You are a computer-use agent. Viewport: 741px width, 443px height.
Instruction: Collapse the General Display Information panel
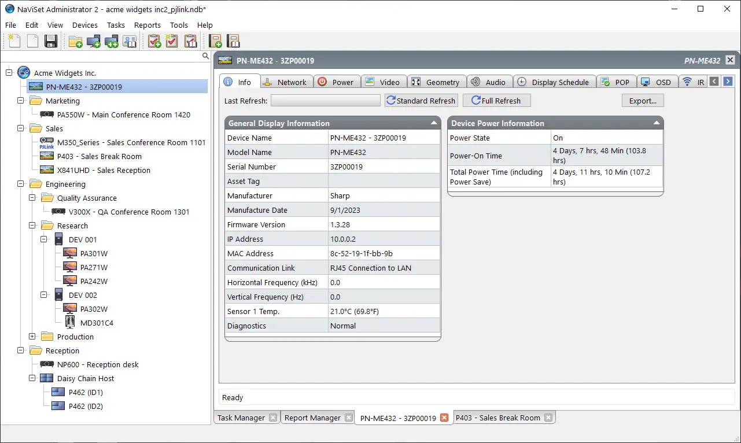pyautogui.click(x=434, y=123)
